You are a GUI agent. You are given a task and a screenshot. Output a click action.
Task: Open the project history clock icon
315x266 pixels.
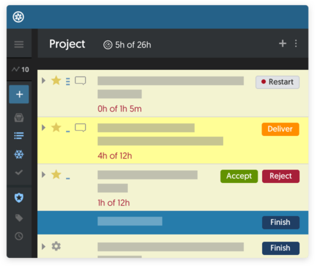point(19,236)
